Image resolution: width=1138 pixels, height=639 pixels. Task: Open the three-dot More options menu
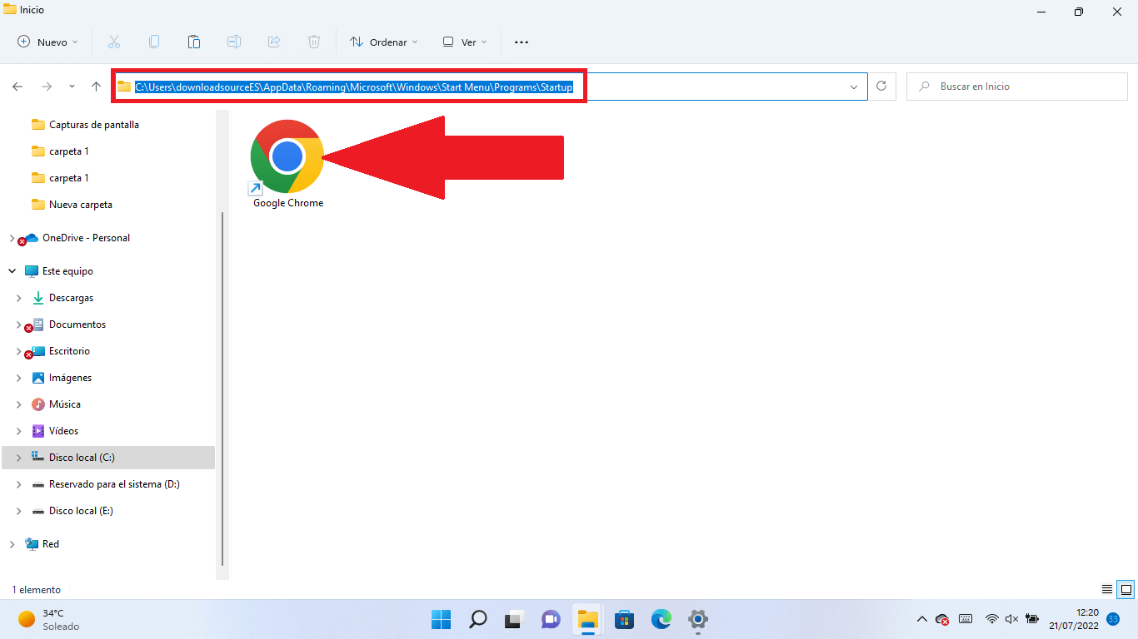(522, 42)
